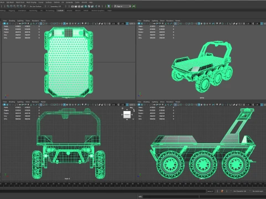Image resolution: width=266 pixels, height=199 pixels.
Task: Open the Symmetry: Off dropdown
Action: (55, 6)
